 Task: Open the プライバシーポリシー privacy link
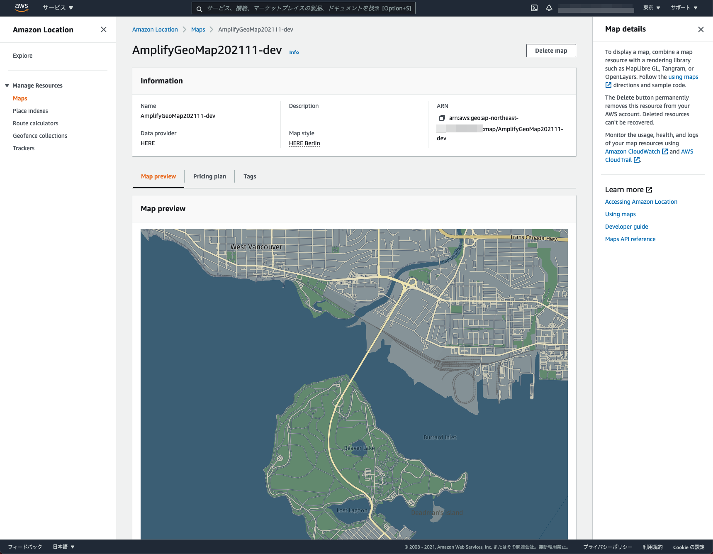[x=608, y=547]
